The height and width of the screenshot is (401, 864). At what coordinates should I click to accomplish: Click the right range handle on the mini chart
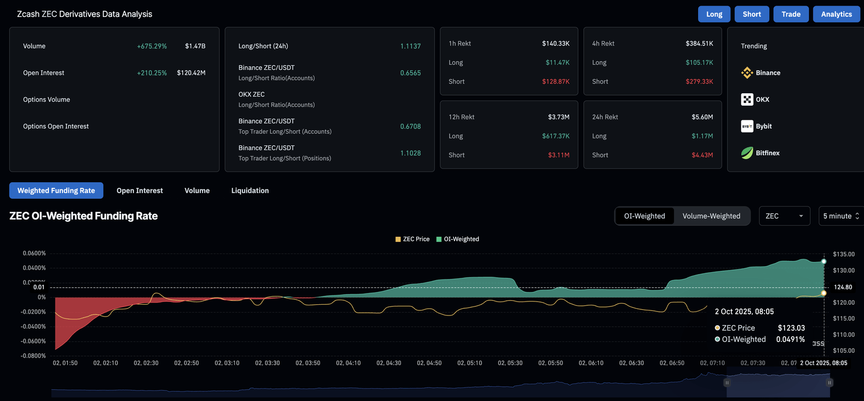click(x=829, y=382)
